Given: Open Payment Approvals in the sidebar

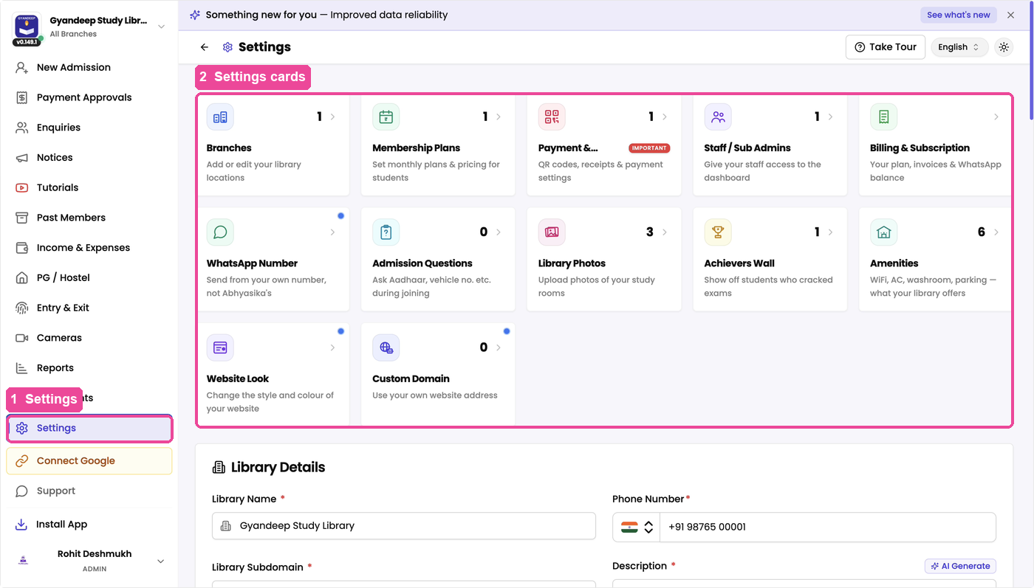Looking at the screenshot, I should (x=89, y=97).
